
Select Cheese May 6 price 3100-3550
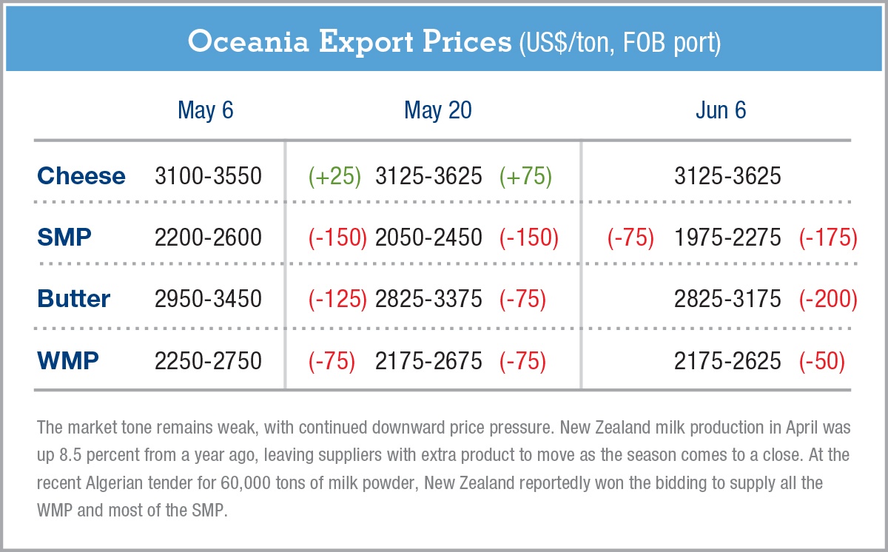208,176
